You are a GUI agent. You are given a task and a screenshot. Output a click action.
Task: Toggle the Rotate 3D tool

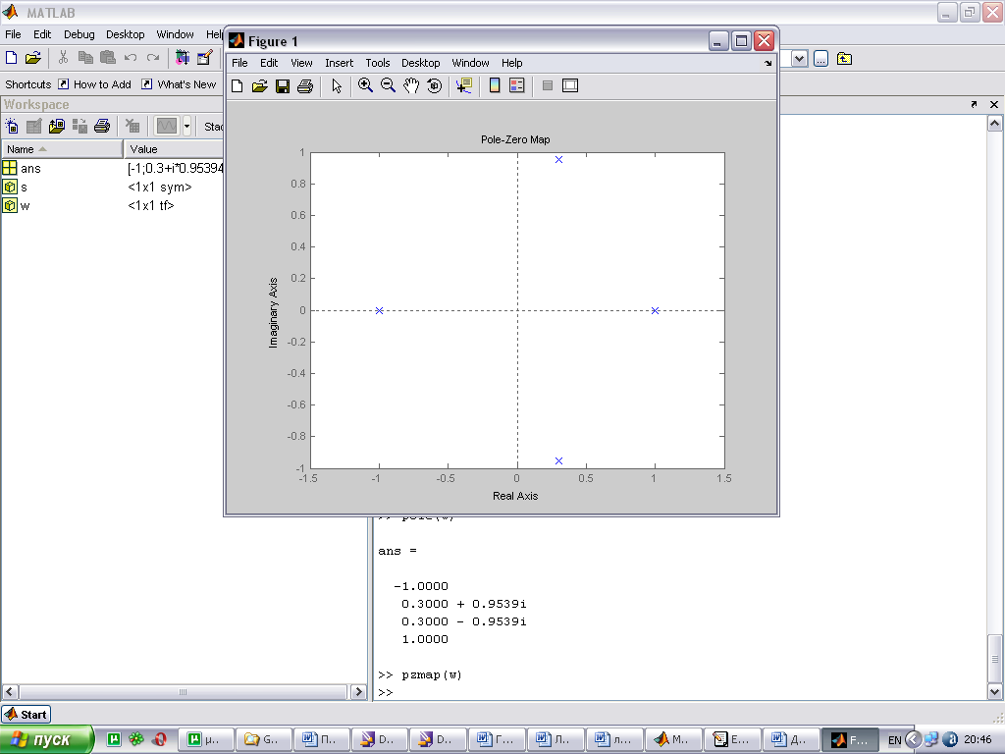[434, 85]
